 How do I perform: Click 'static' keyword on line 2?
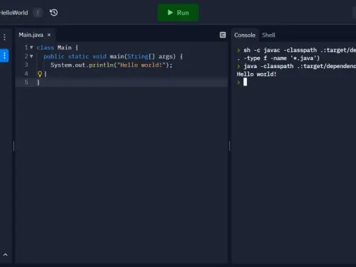tap(78, 56)
